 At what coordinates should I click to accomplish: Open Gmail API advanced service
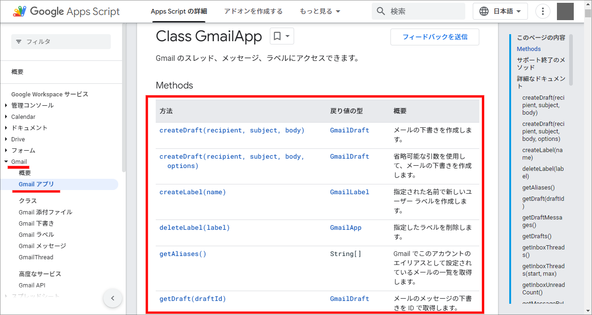pos(32,285)
